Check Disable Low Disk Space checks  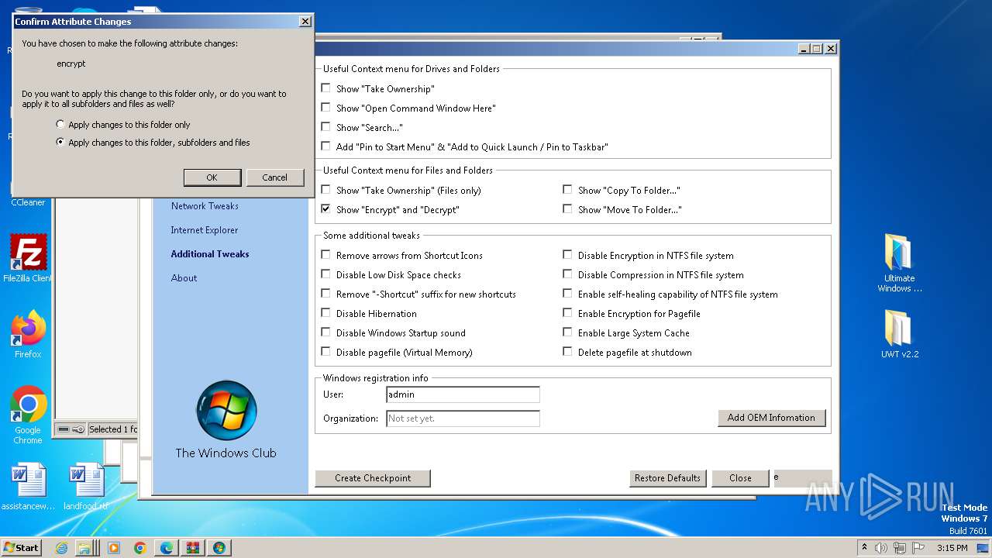(x=325, y=274)
